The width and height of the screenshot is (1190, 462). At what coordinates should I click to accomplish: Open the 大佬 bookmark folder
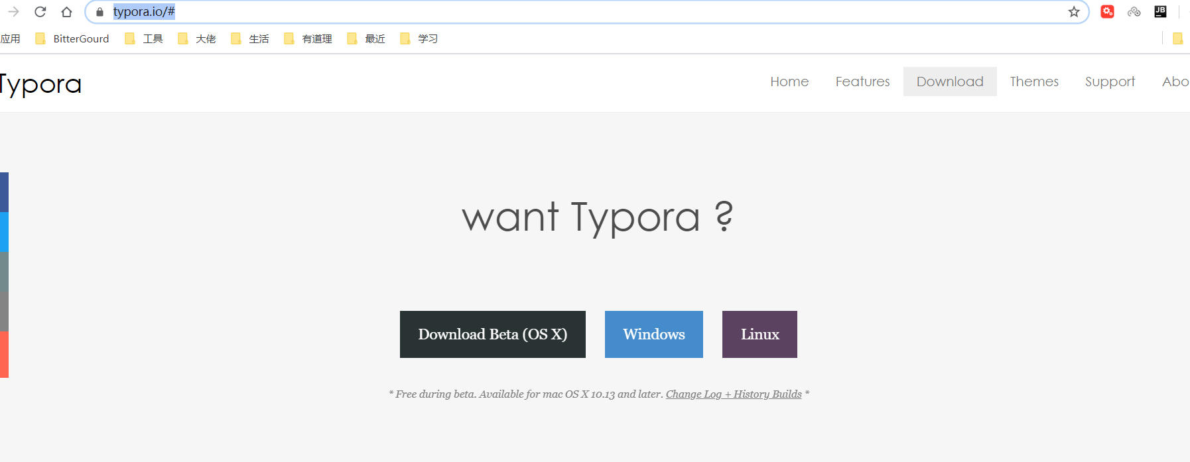pos(197,39)
